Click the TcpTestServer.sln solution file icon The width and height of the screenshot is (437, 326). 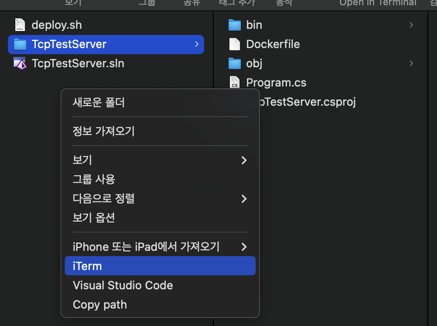pos(20,63)
